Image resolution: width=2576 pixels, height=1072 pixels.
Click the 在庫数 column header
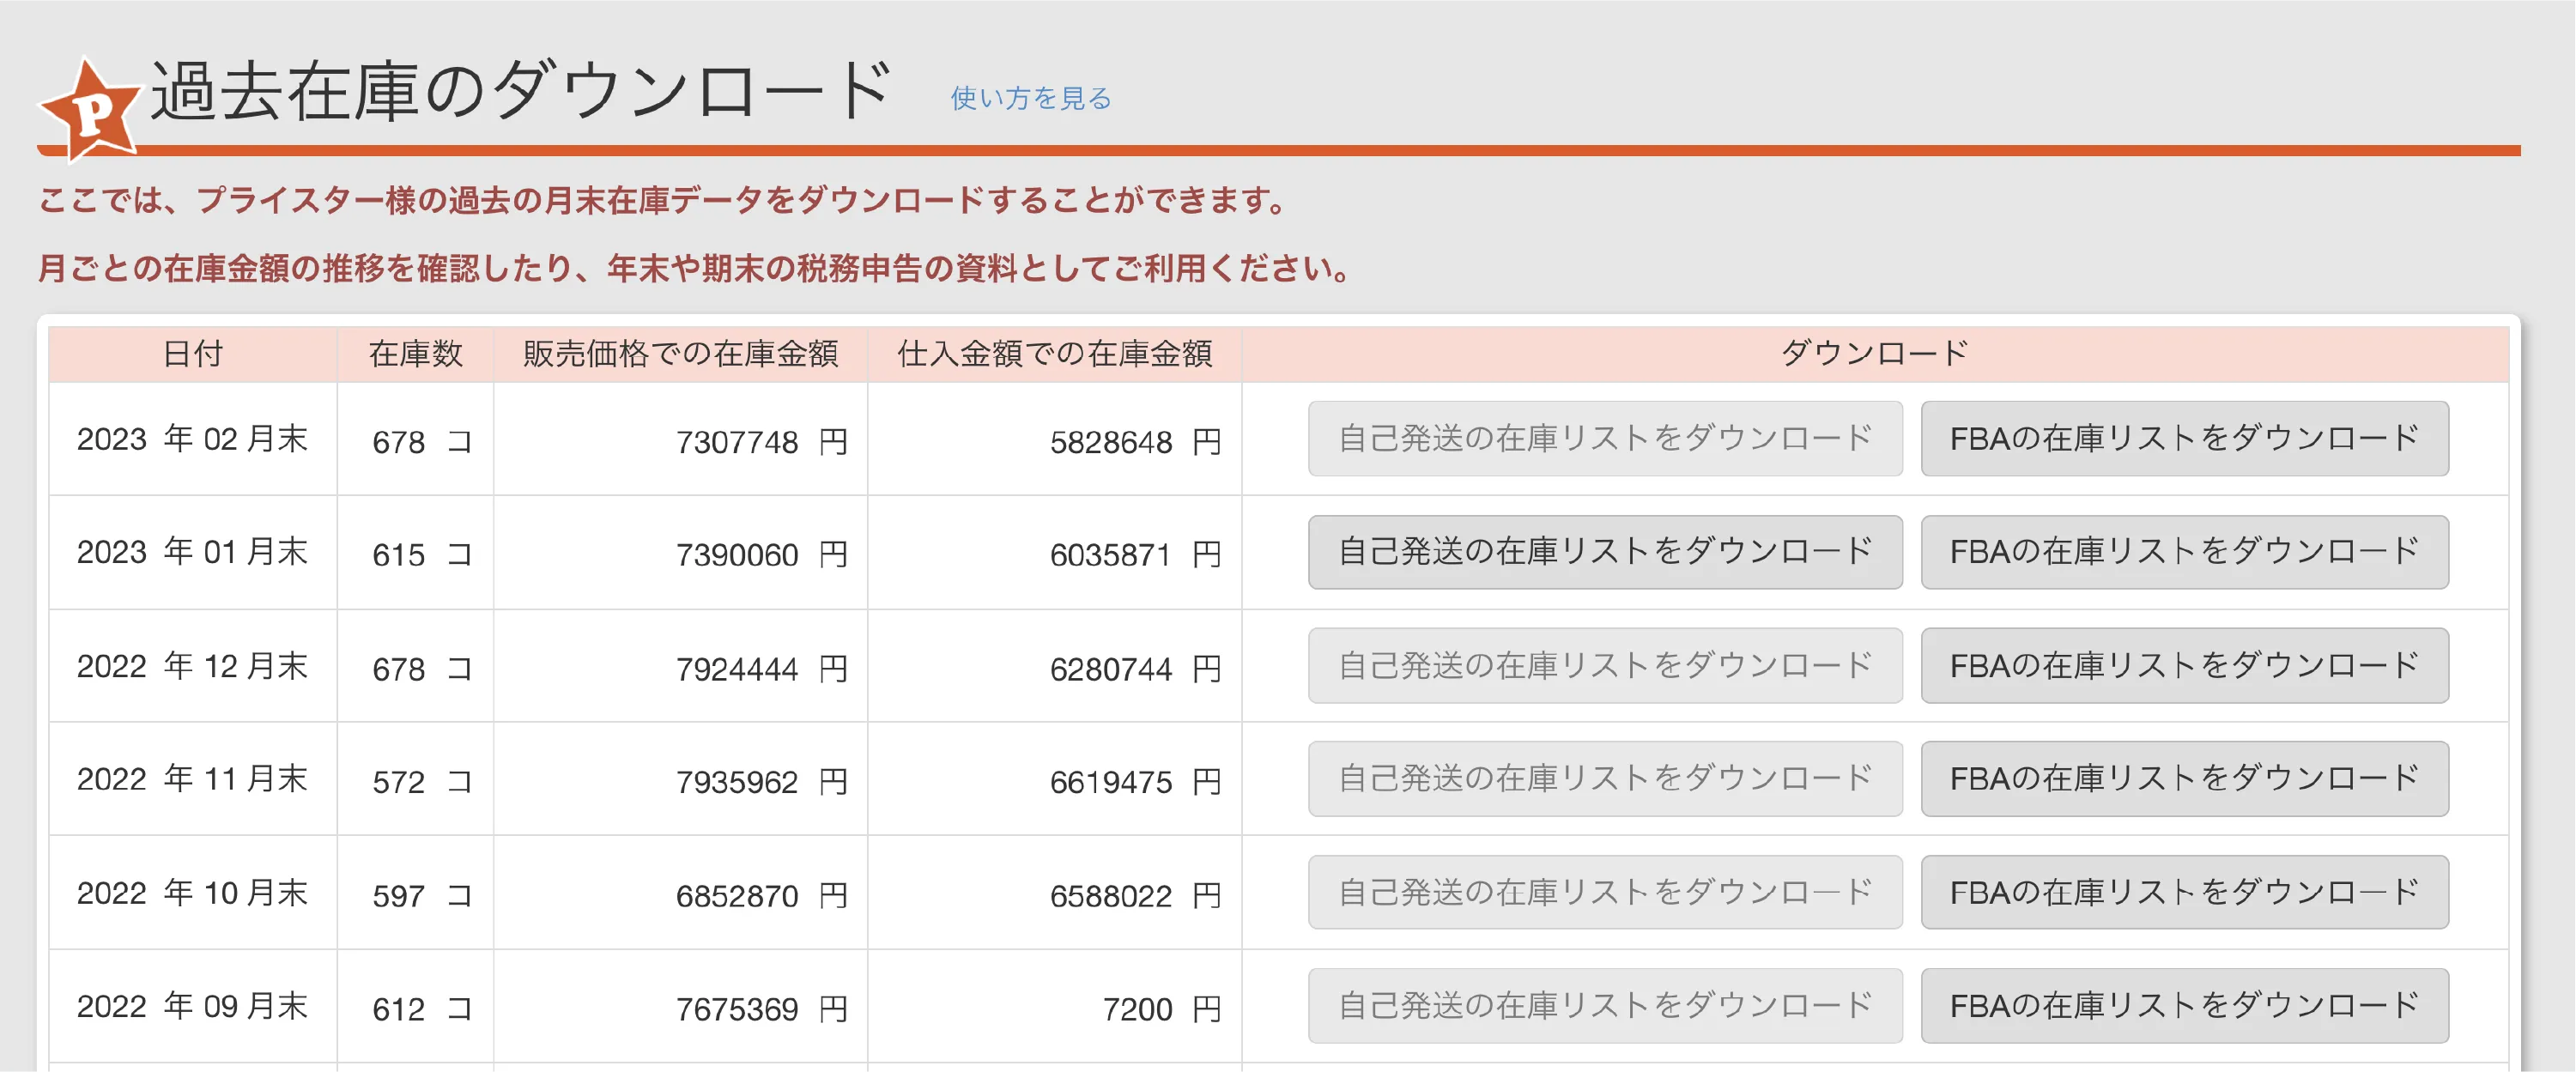tap(415, 354)
